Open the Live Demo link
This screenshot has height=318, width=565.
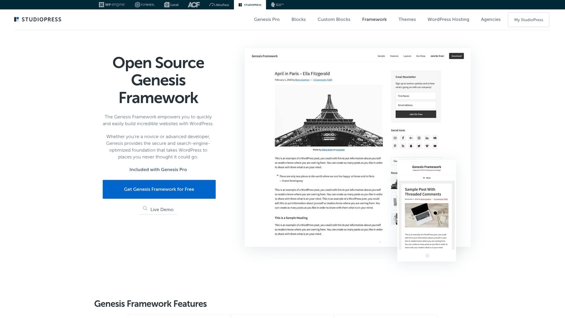coord(158,209)
